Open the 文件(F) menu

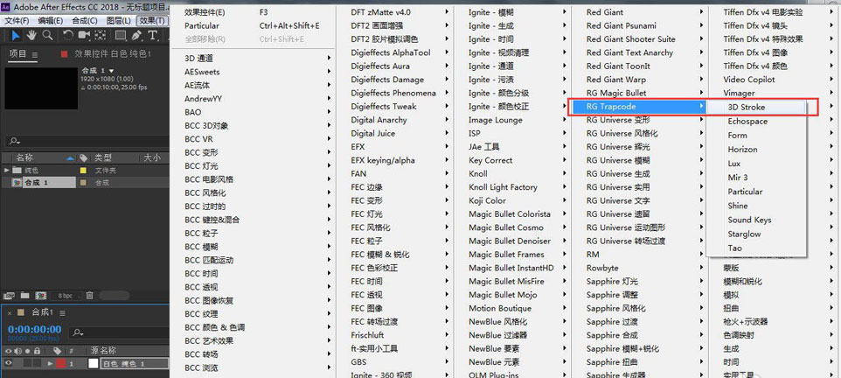17,20
